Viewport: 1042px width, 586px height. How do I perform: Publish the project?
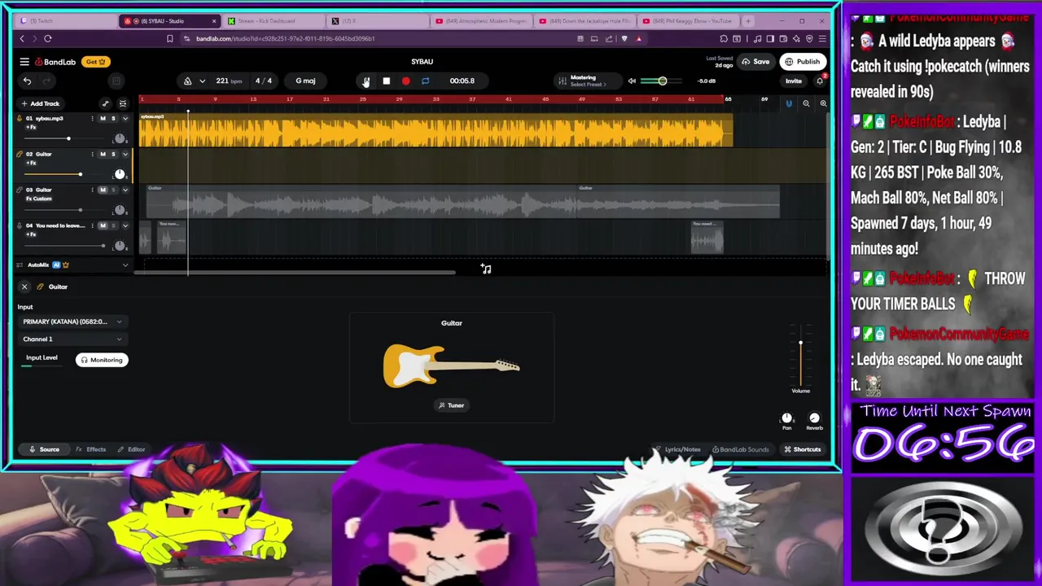pyautogui.click(x=802, y=62)
